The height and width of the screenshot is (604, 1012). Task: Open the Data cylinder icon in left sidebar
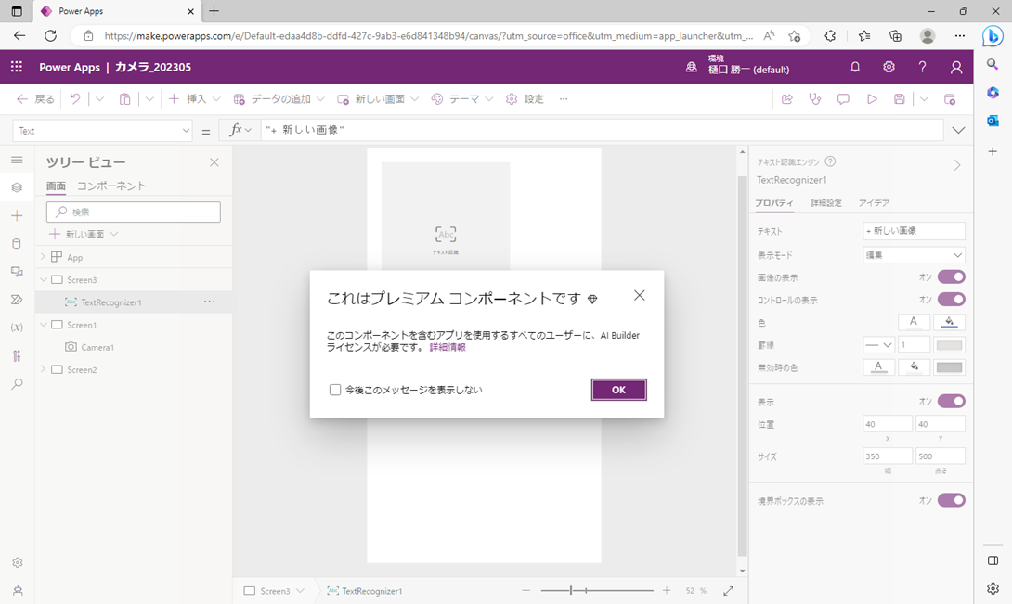pyautogui.click(x=17, y=243)
